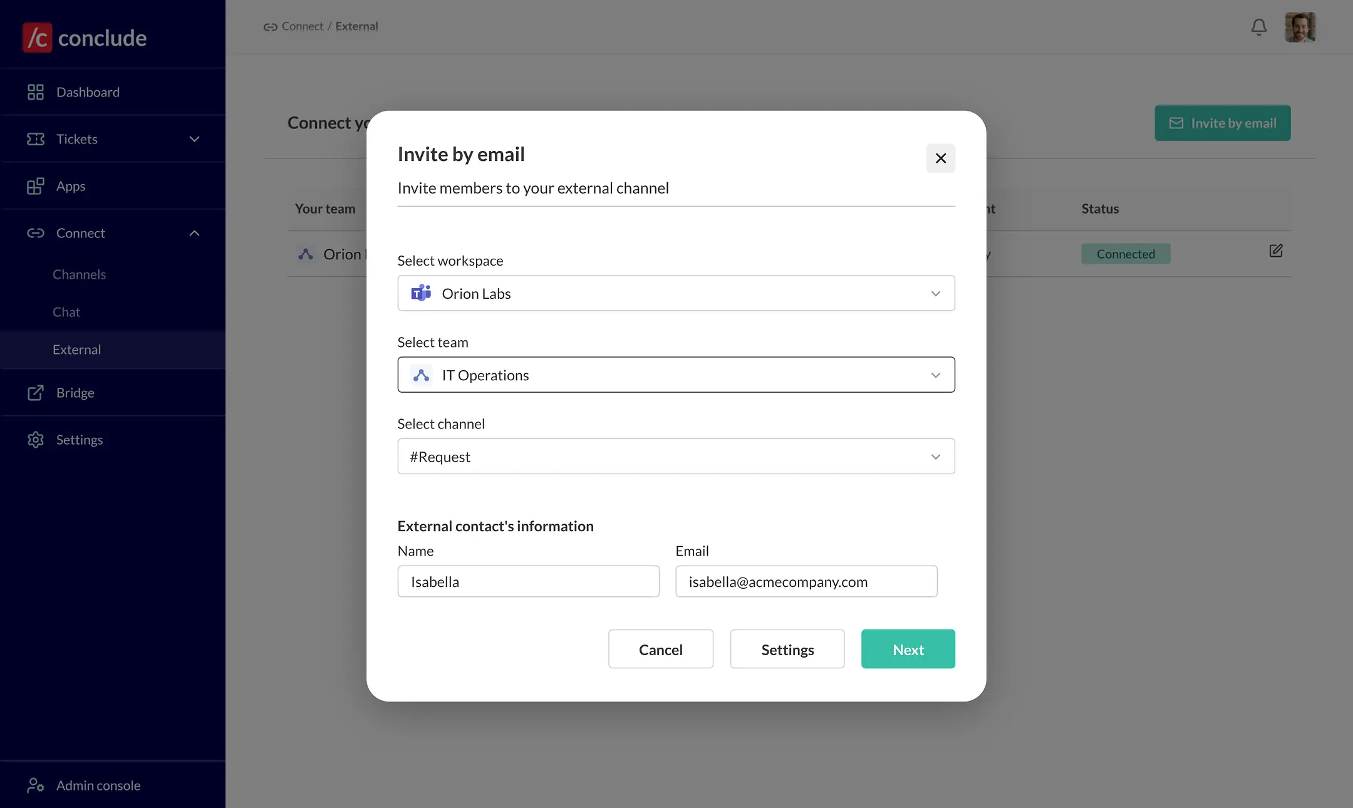Click the Status column header
Screen dimensions: 1353x808
click(1100, 209)
